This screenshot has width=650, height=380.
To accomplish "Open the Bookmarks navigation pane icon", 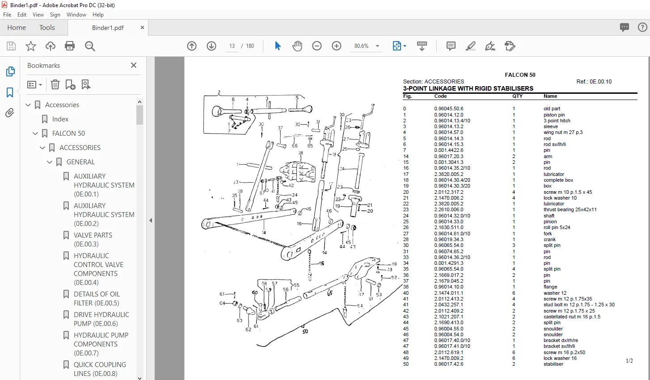I will pyautogui.click(x=10, y=92).
